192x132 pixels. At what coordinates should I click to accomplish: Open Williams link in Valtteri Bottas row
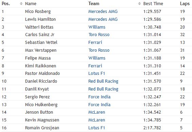tap(97, 27)
